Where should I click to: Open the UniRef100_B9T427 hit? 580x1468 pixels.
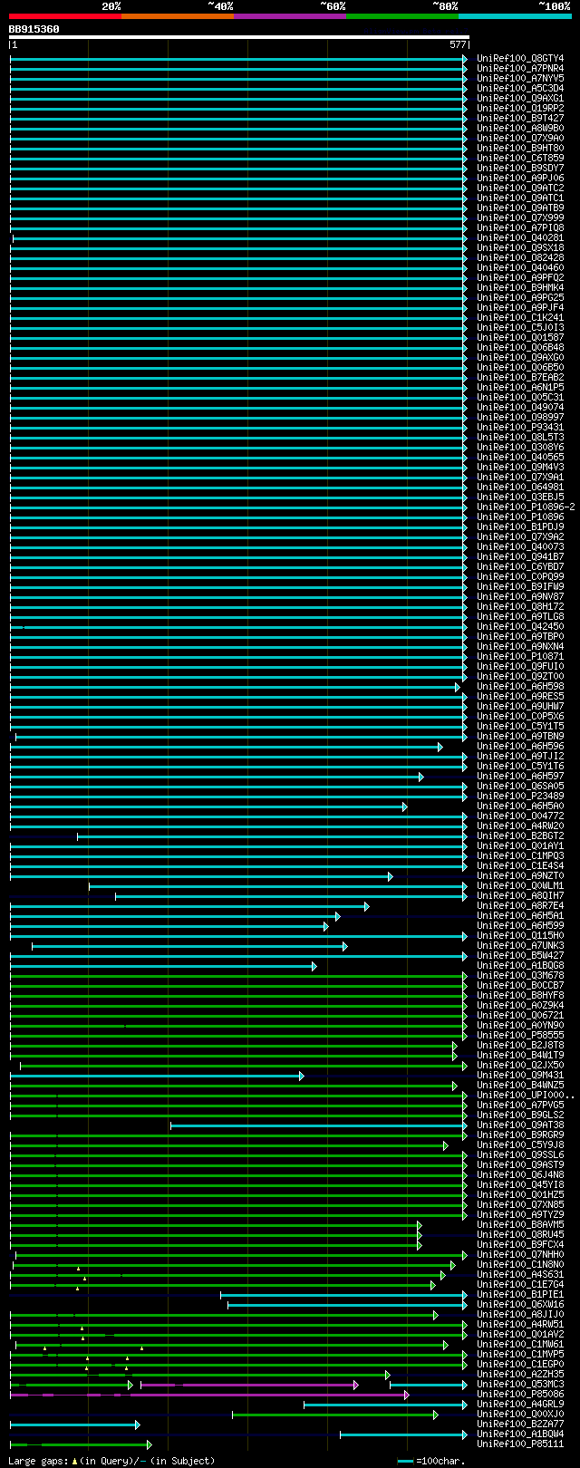[520, 119]
